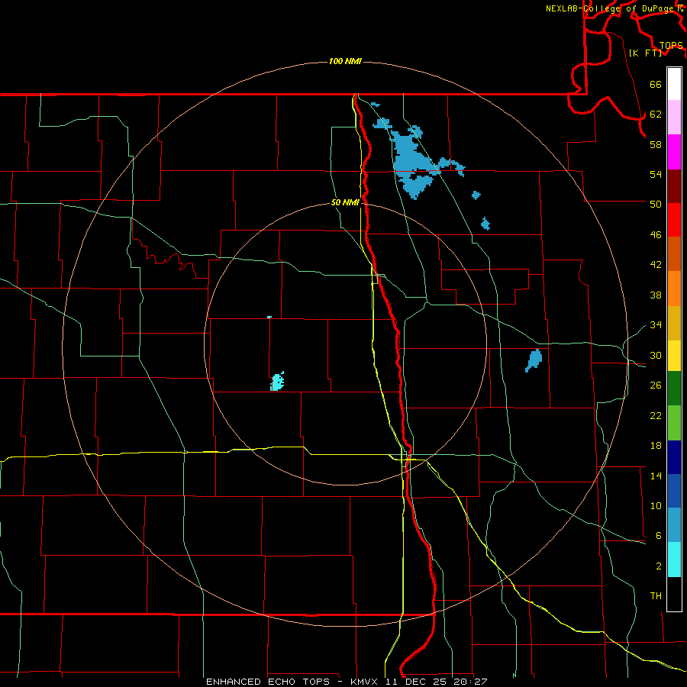The image size is (687, 687).
Task: Click the white swatch in the tops legend
Action: (x=674, y=84)
